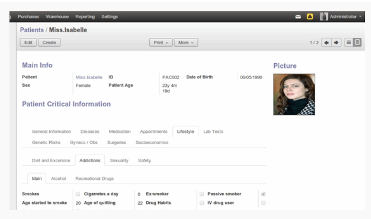Open the More dropdown

pos(186,42)
